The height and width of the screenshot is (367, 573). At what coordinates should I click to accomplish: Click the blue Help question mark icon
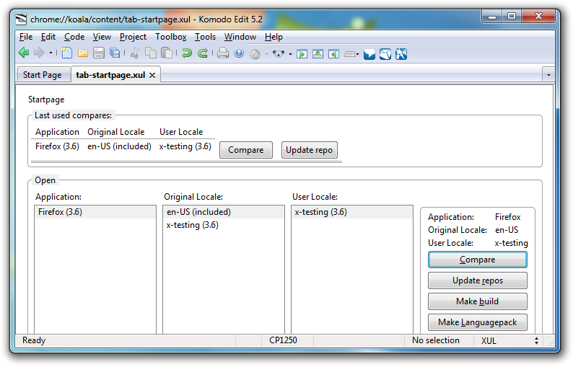pyautogui.click(x=239, y=53)
